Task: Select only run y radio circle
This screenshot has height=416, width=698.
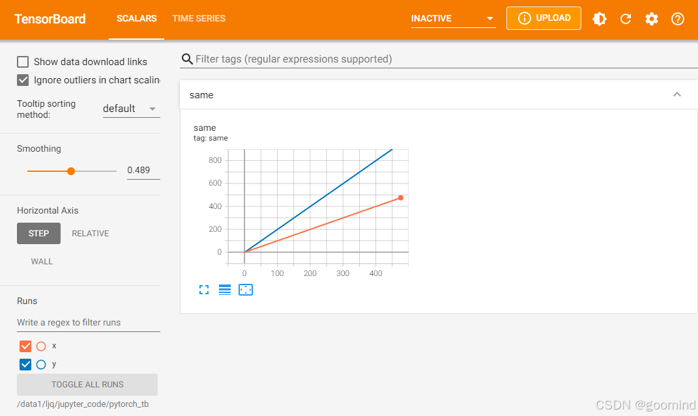Action: click(41, 365)
